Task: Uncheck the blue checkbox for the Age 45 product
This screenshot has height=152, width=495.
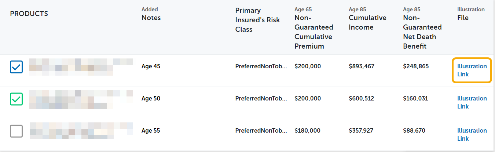Action: point(16,67)
